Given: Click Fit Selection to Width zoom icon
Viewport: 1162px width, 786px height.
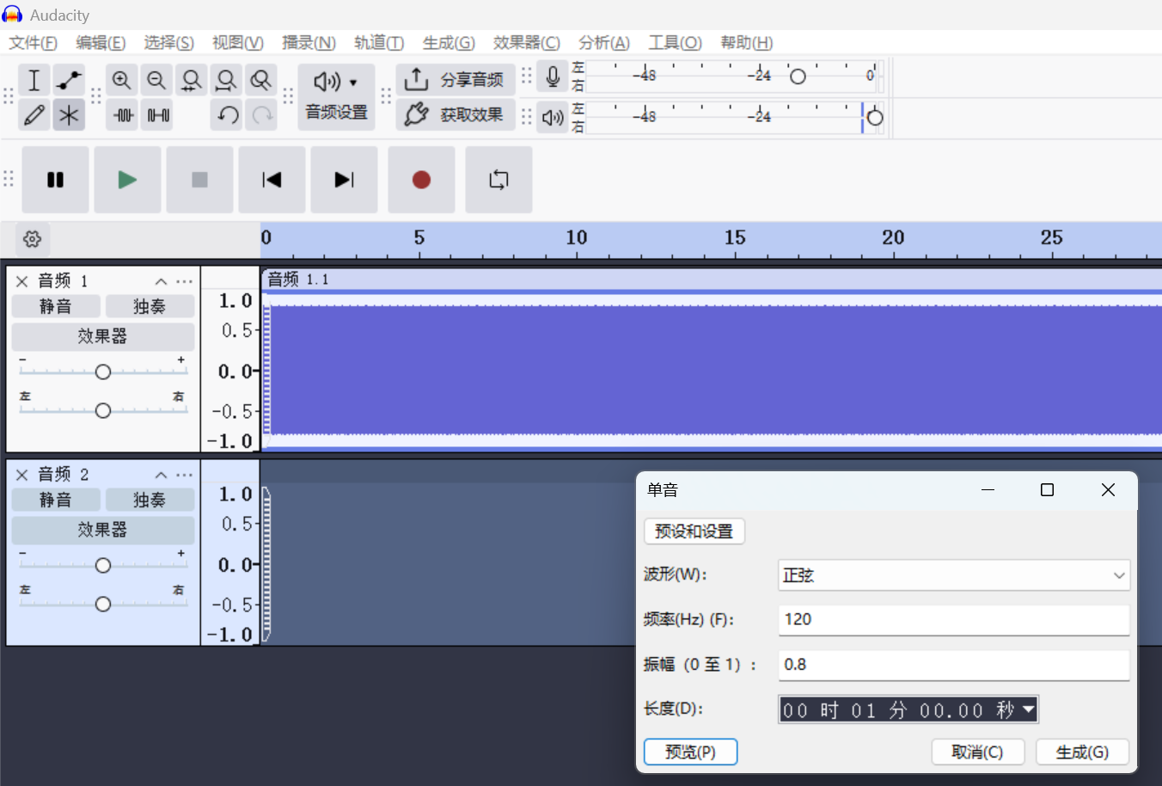Looking at the screenshot, I should pos(192,80).
